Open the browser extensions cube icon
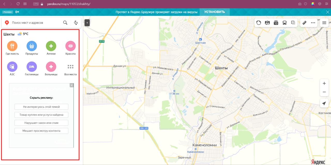Viewport: 331px width, 165px height. click(x=320, y=4)
